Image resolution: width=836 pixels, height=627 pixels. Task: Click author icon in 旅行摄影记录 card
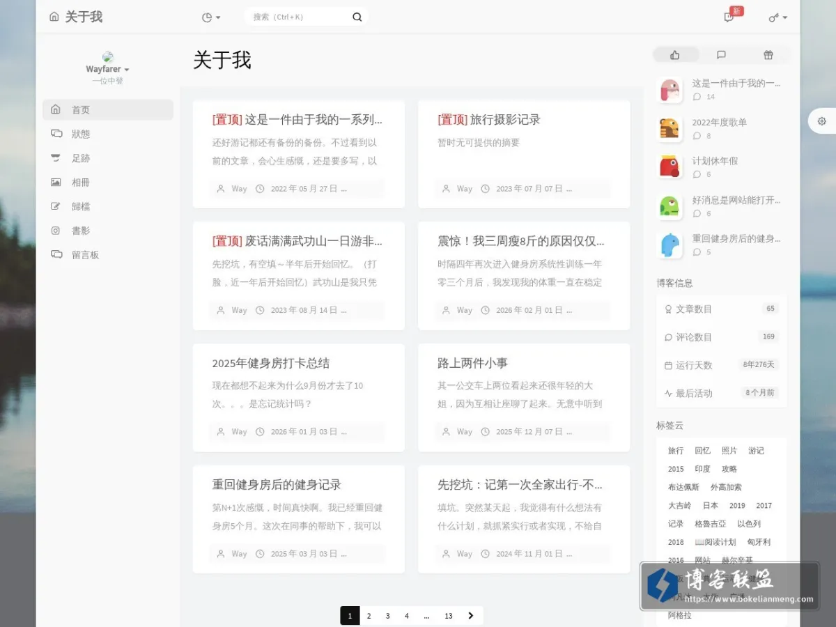coord(447,189)
